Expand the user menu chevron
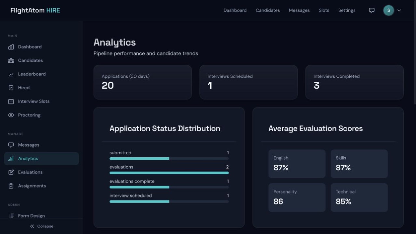Viewport: 416px width, 234px height. pos(399,10)
